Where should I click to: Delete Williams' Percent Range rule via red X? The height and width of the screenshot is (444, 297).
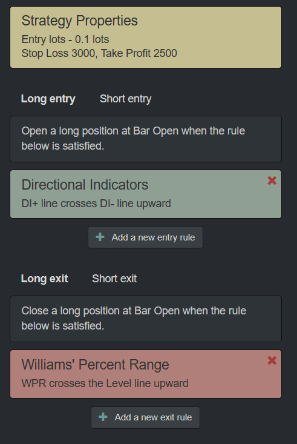(x=272, y=360)
